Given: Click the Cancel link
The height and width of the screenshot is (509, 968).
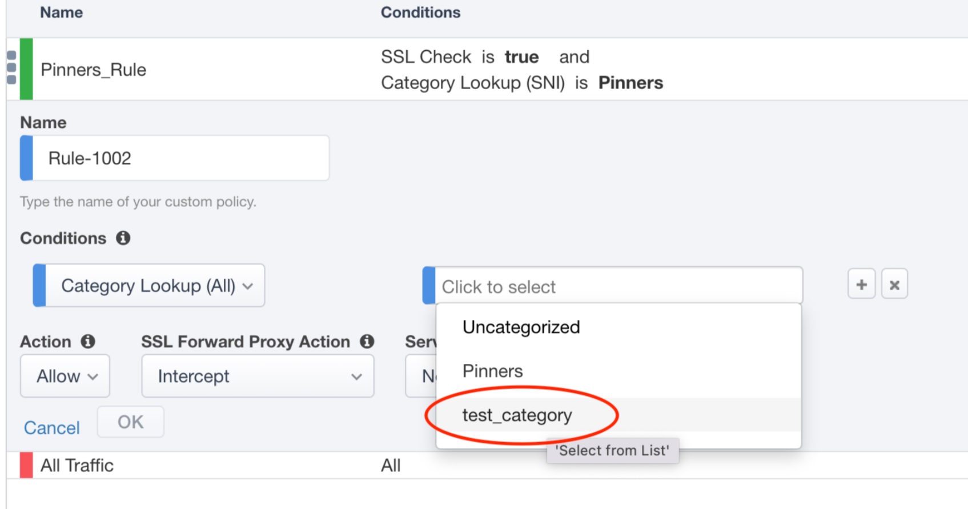Looking at the screenshot, I should pos(51,427).
